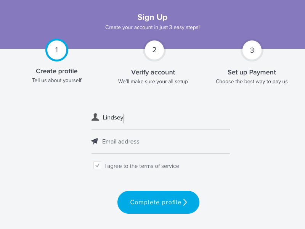Click the Complete profile button
305x229 pixels.
158,202
